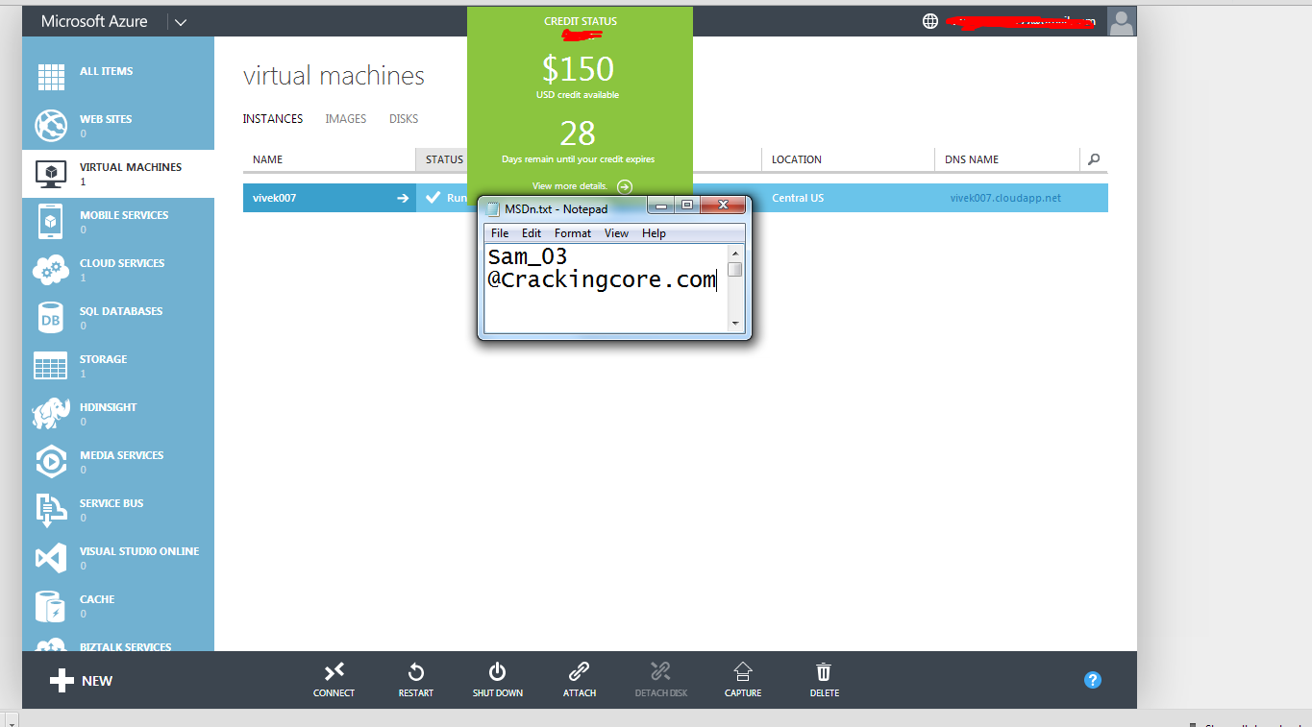This screenshot has height=727, width=1312.
Task: Open the All Items grid icon
Action: [51, 77]
